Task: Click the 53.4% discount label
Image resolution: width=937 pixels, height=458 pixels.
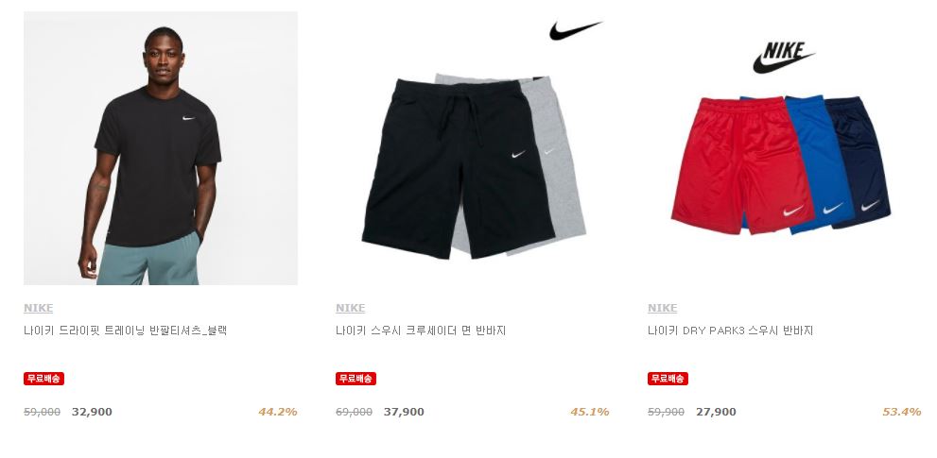Action: (902, 412)
